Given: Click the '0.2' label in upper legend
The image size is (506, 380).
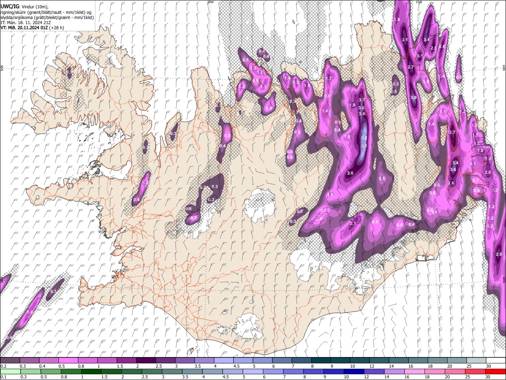Looking at the screenshot, I should click(3, 366).
